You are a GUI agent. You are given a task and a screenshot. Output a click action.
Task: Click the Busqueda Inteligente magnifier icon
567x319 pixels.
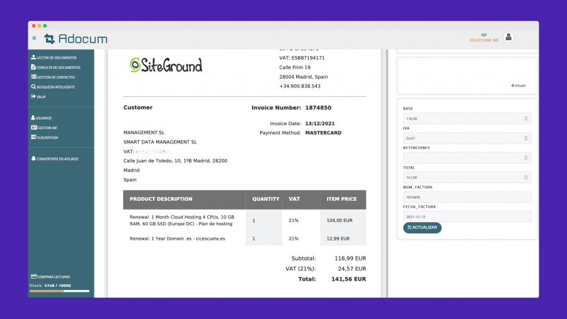click(x=33, y=87)
